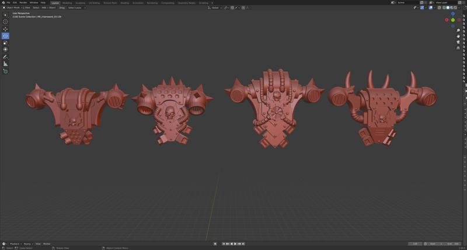Screen dimensions: 467x250
Task: Click the green Y axis gizmo ball
Action: 453,20
